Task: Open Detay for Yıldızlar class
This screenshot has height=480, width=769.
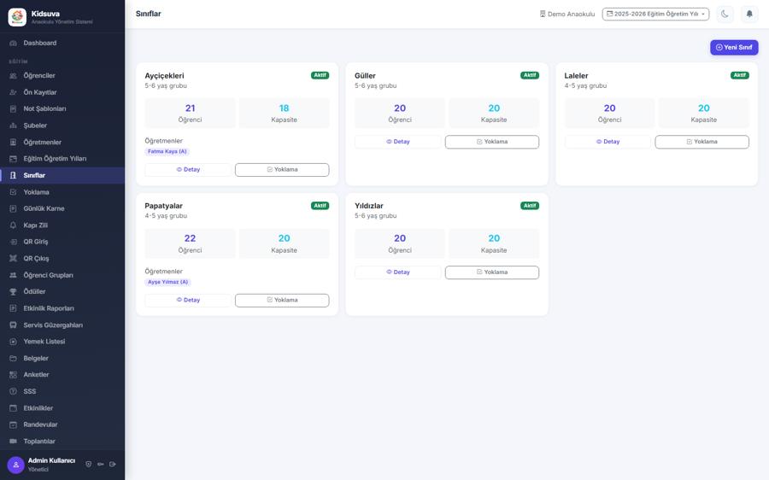Action: (397, 272)
